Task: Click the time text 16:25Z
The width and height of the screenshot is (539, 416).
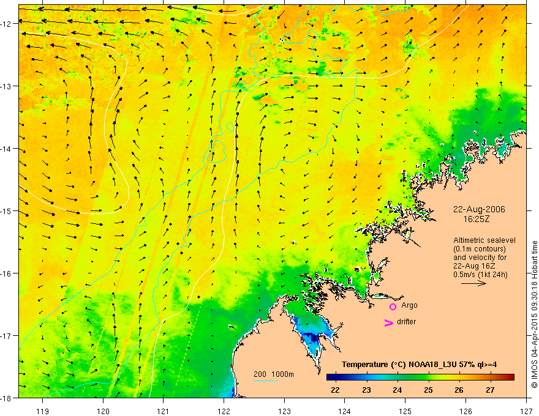Action: point(476,219)
